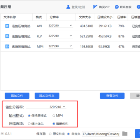Click the 格式 column header
This screenshot has height=140, width=140.
(39, 17)
